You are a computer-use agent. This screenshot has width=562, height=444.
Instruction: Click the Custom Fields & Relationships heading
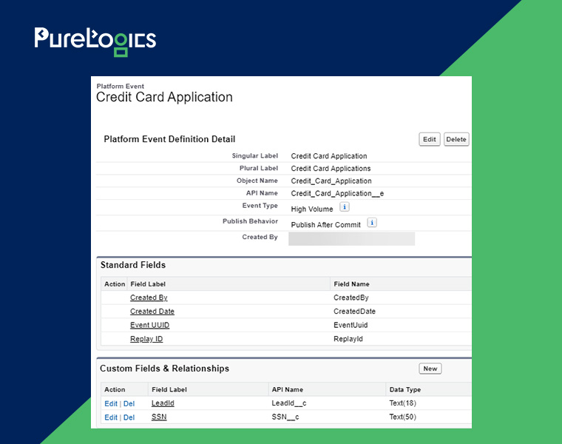(164, 369)
